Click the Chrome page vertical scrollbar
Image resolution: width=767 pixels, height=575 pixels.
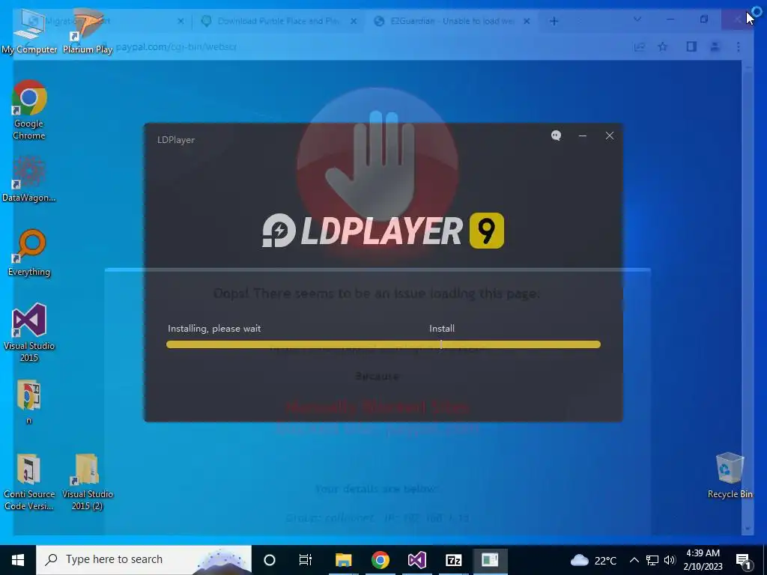point(747,297)
